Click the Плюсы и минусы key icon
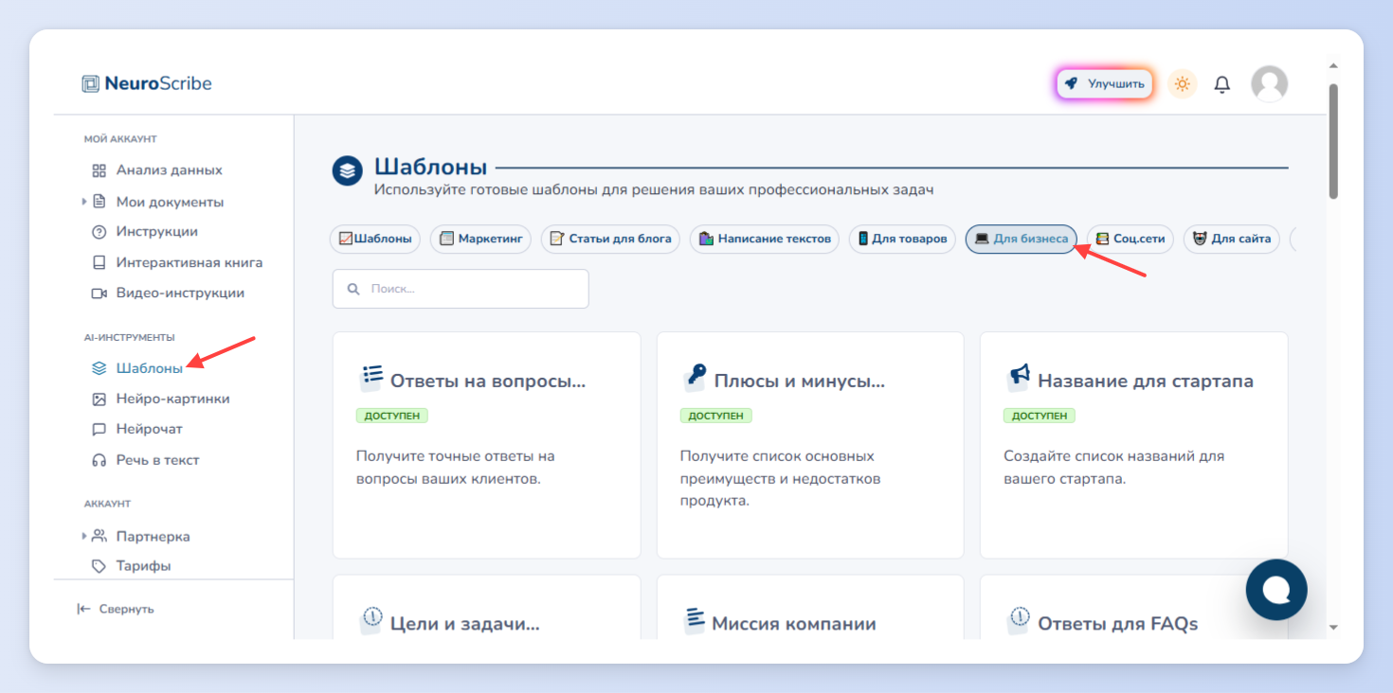 696,378
